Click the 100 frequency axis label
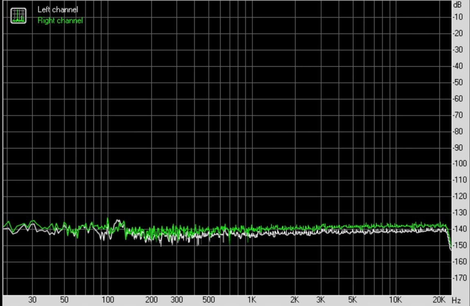470x306 pixels. coord(108,300)
